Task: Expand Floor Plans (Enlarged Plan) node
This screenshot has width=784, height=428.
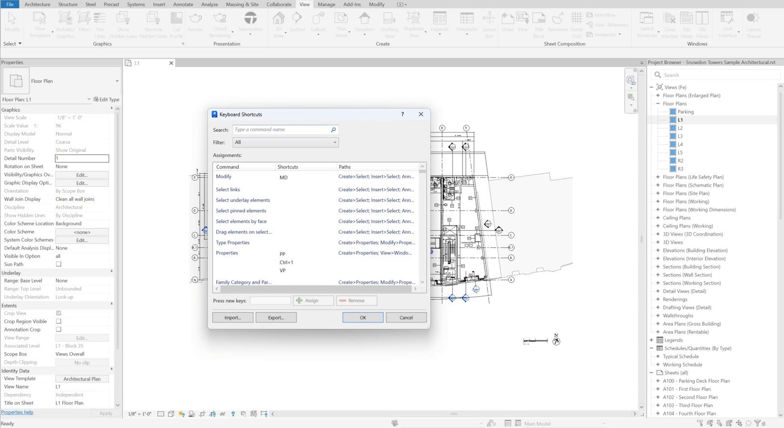Action: coord(658,95)
